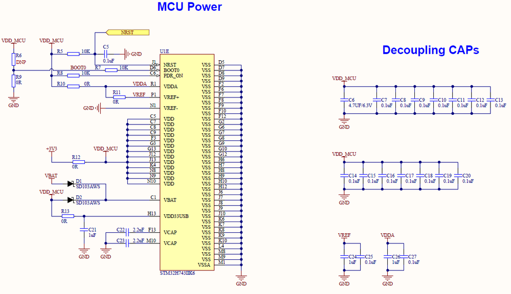Image resolution: width=511 pixels, height=294 pixels.
Task: Click the 2.2uF value of C22
Action: (x=138, y=230)
